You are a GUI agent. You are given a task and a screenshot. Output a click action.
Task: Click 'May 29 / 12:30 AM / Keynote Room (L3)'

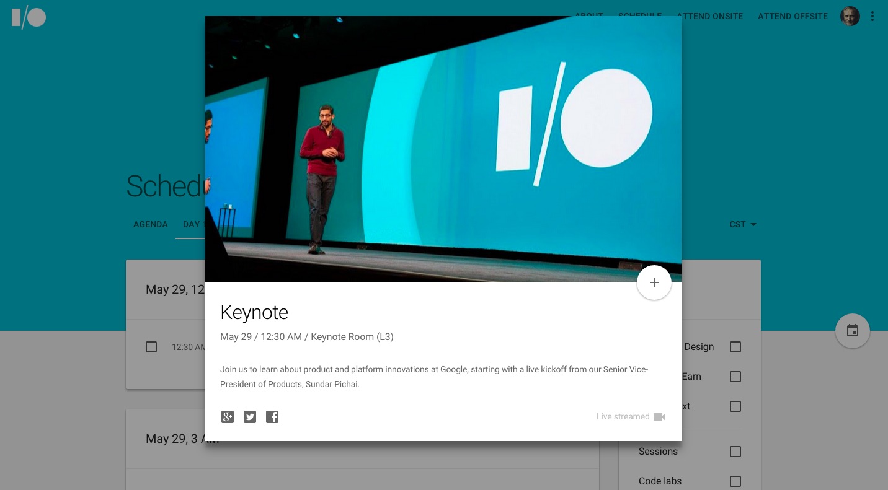click(x=307, y=337)
